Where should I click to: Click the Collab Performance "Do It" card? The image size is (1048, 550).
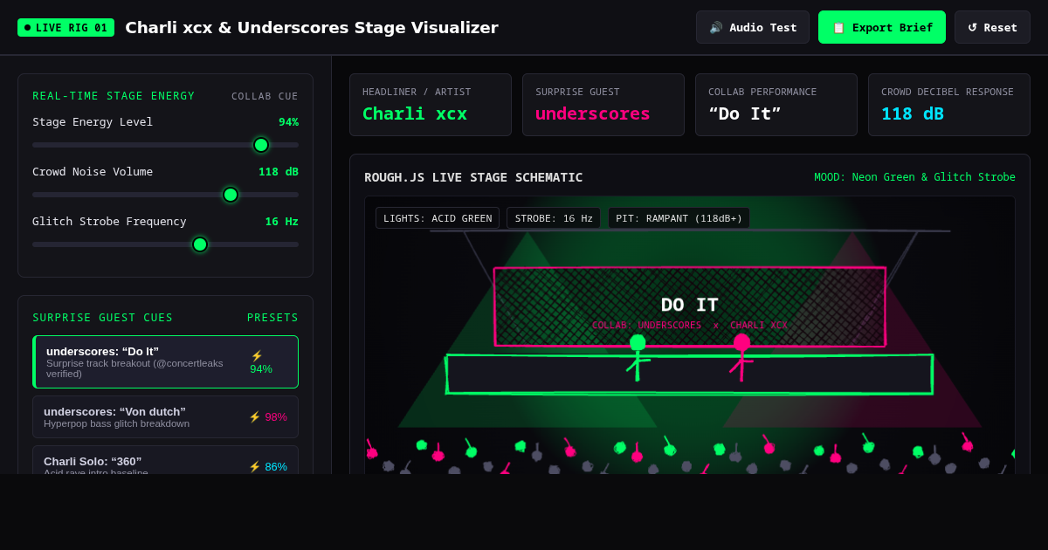(x=776, y=105)
